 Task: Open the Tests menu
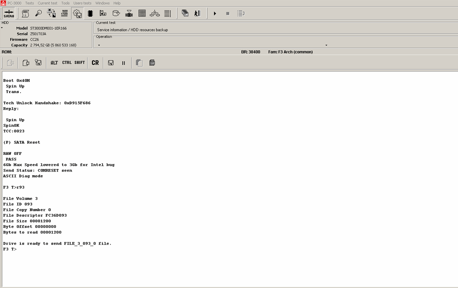[x=29, y=3]
